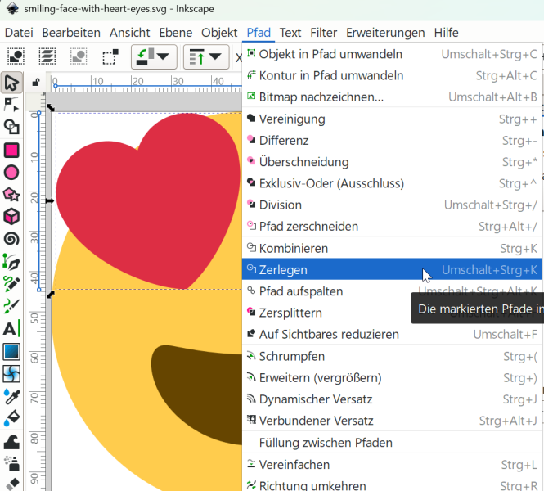Choose Pfad zerschneiden entry
This screenshot has width=544, height=491.
click(x=392, y=227)
